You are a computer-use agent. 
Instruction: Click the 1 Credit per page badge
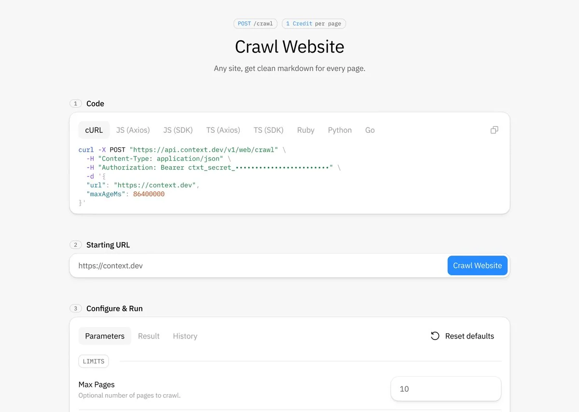(314, 24)
